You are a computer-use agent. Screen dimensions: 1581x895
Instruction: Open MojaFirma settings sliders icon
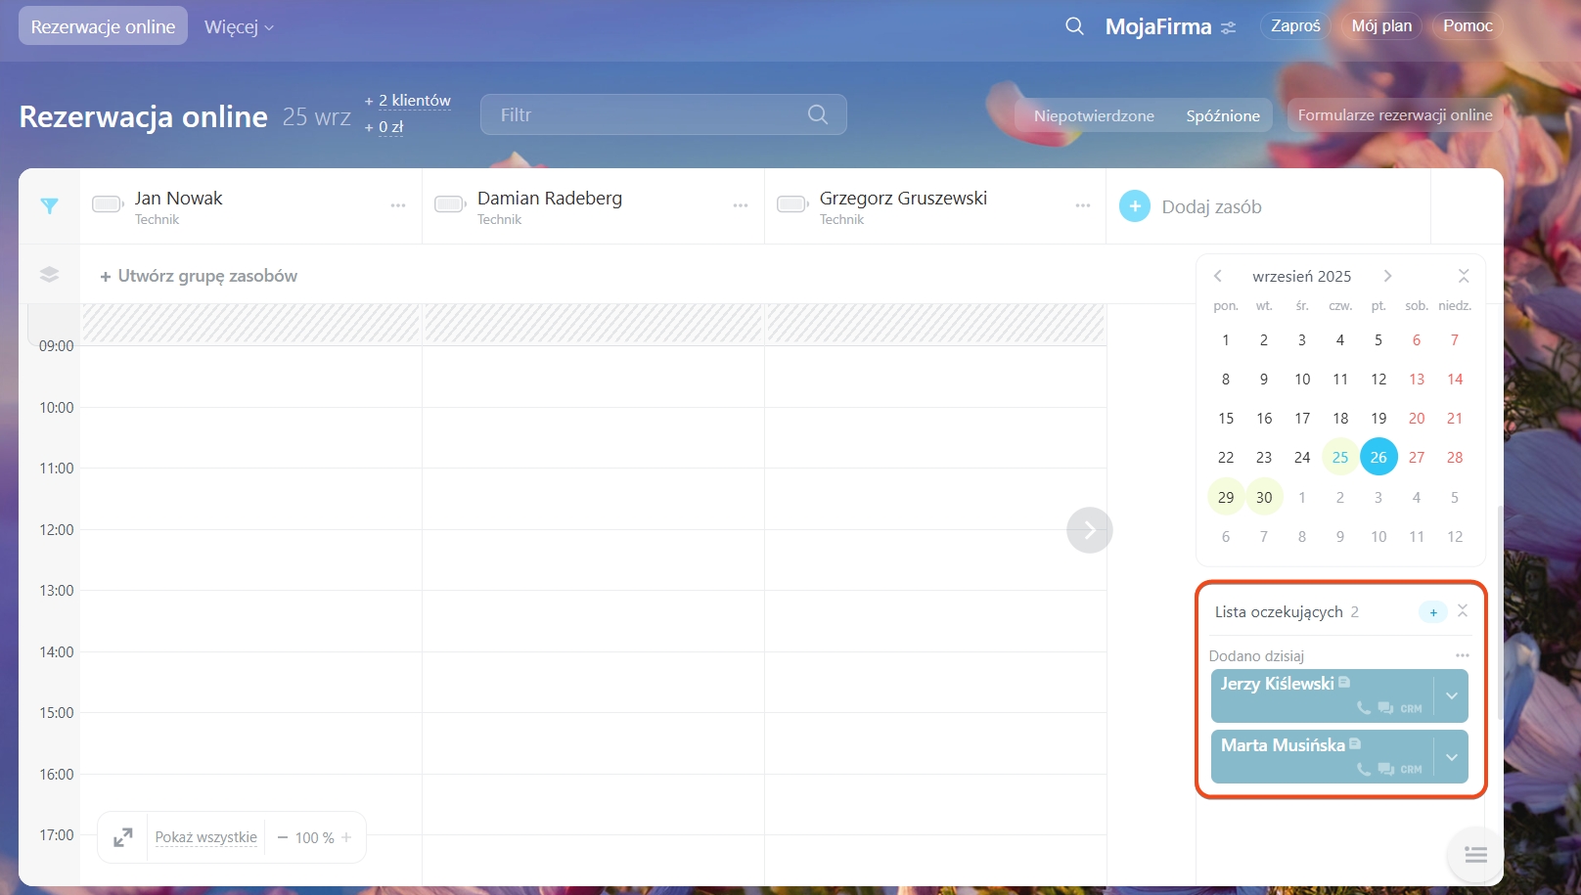tap(1229, 27)
